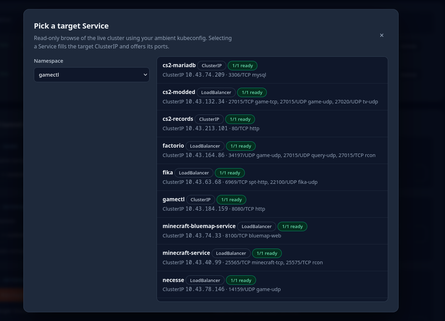This screenshot has height=321, width=445.
Task: Click the 1/1 ready badge on cs2-modded
Action: 252,92
